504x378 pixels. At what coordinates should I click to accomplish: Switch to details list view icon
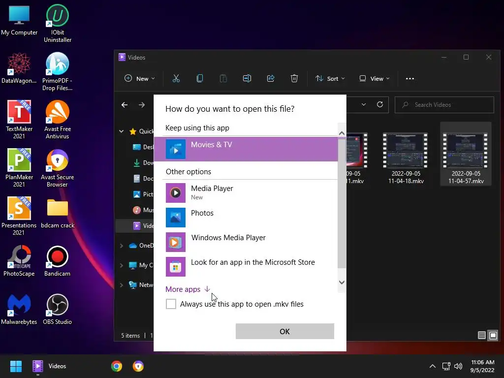pyautogui.click(x=481, y=335)
